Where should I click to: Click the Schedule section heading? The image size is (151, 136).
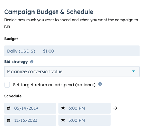13,96
